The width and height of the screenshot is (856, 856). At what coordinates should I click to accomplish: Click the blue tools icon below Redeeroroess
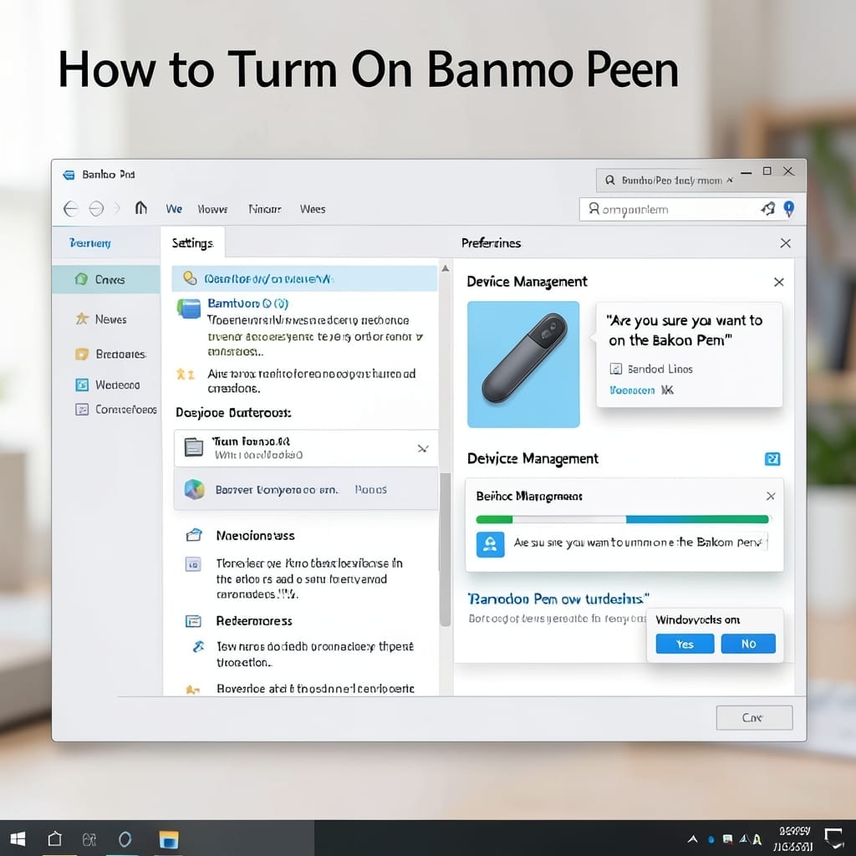pos(198,647)
